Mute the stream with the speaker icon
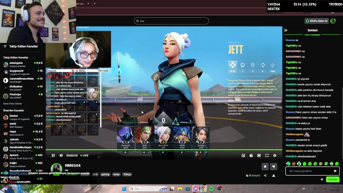343x193 pixels. [x=61, y=155]
